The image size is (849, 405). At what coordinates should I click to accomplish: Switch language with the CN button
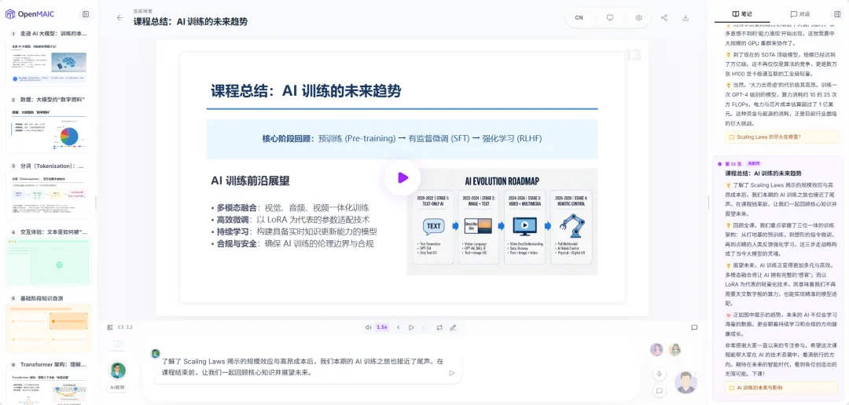(579, 18)
